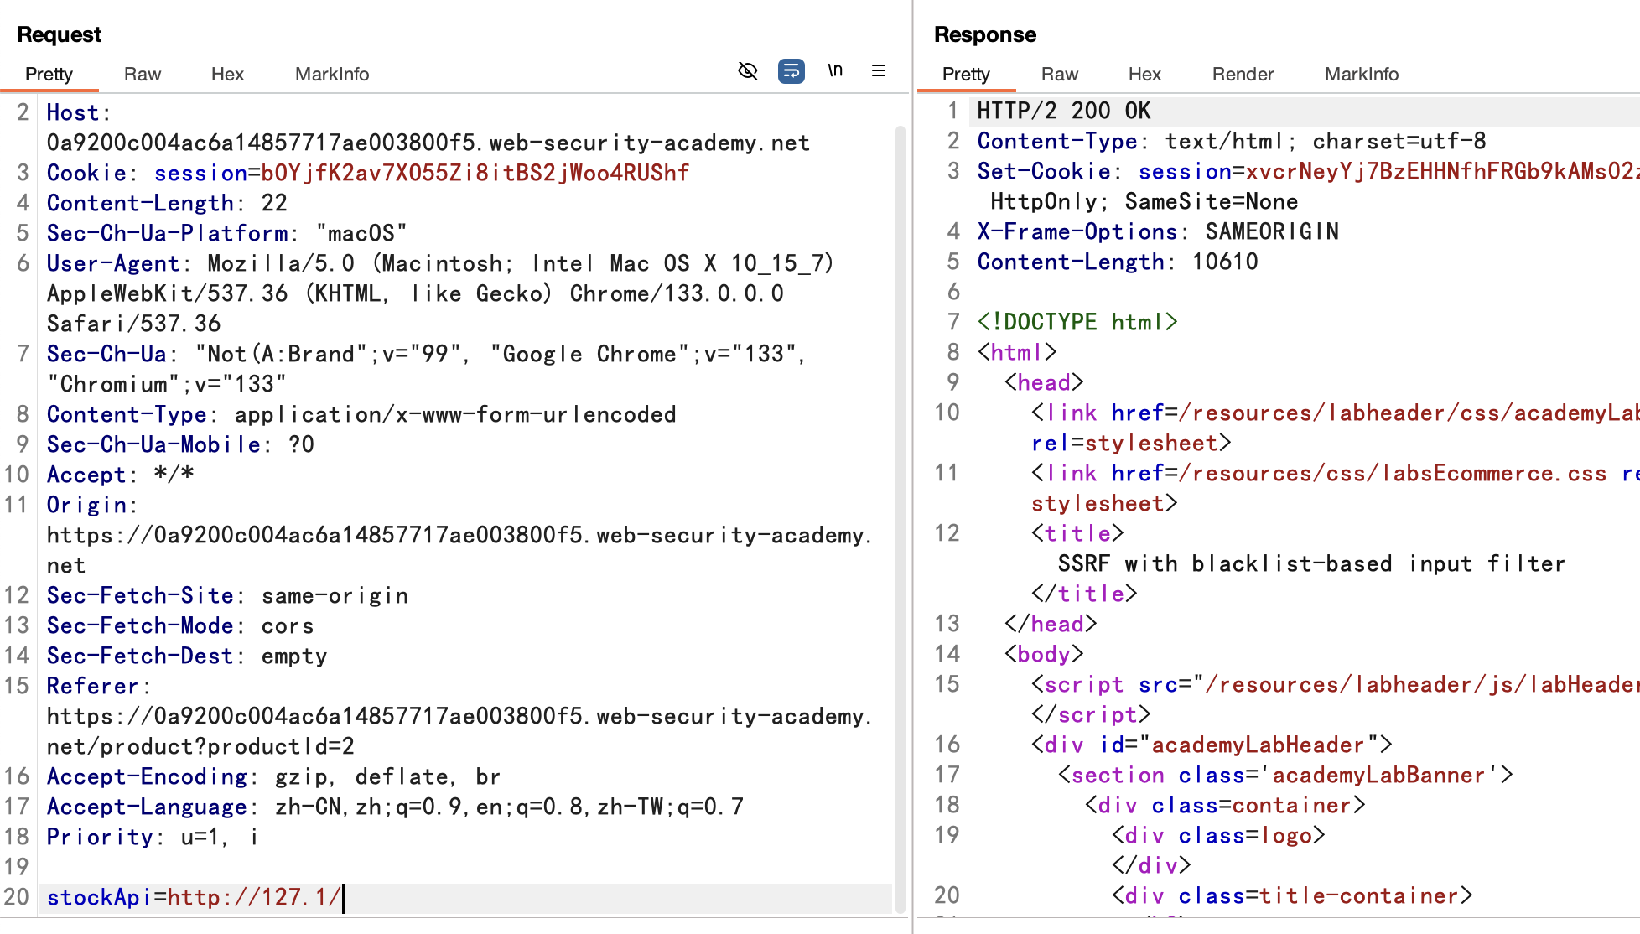This screenshot has width=1640, height=934.
Task: Open the Response Render tab
Action: click(x=1243, y=74)
